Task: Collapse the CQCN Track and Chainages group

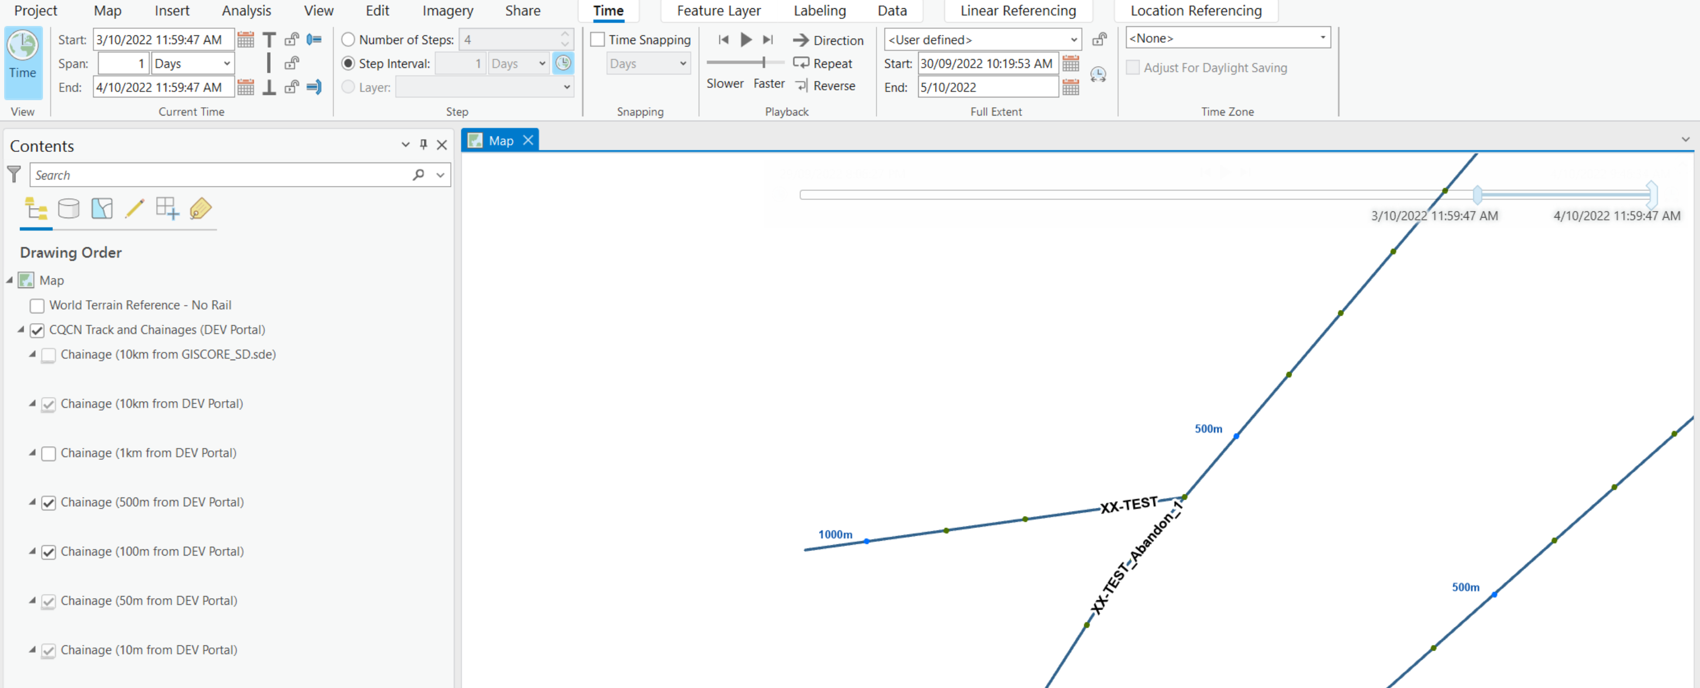Action: [21, 329]
